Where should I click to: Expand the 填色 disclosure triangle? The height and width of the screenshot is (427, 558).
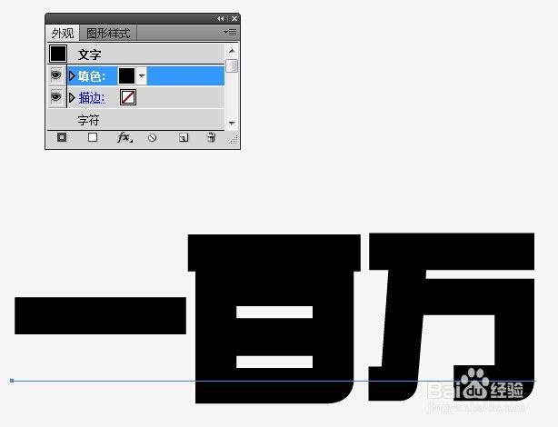click(72, 75)
